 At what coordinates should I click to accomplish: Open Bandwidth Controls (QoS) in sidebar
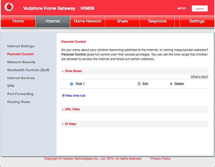(28, 70)
